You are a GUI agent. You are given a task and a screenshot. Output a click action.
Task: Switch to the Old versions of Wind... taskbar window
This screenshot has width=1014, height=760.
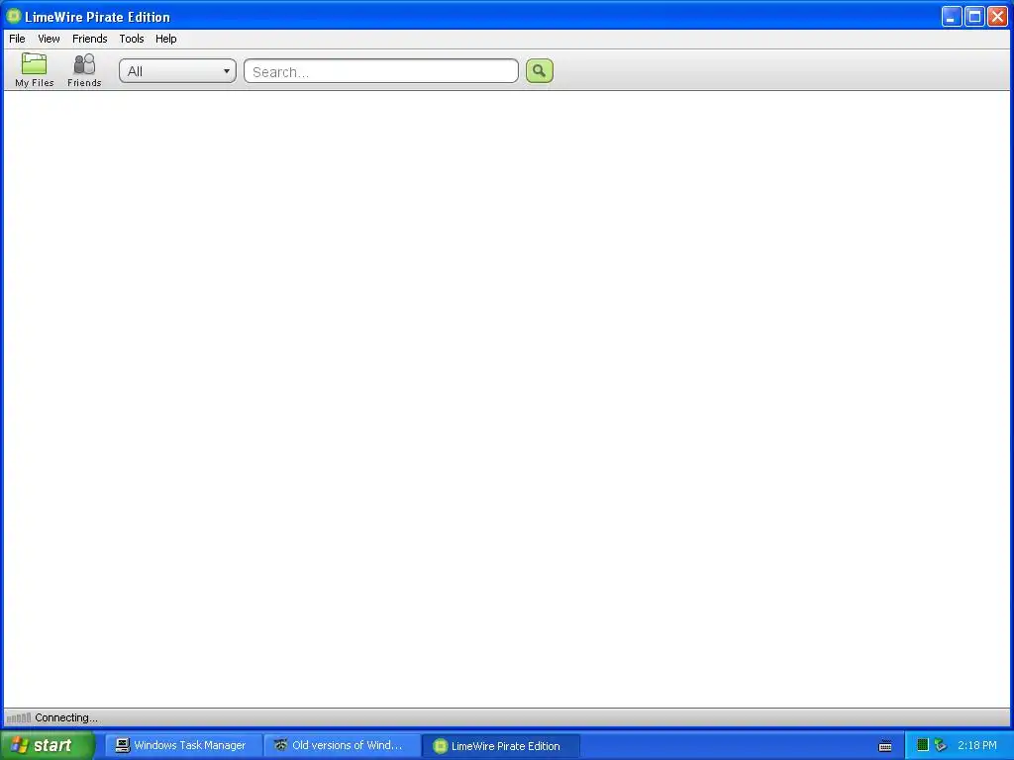click(x=342, y=745)
